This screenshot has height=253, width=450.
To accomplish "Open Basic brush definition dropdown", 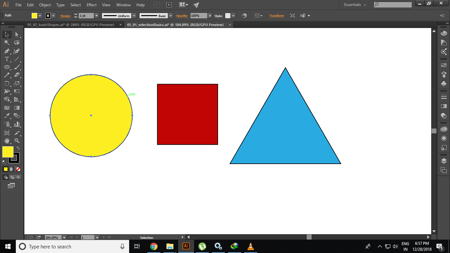I will click(171, 15).
